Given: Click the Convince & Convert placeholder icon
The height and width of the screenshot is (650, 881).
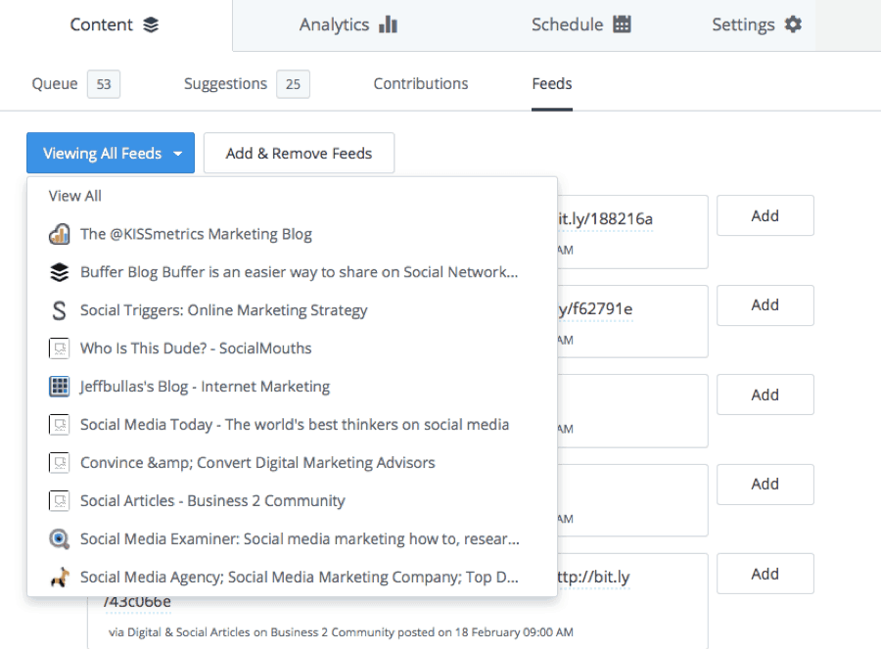Looking at the screenshot, I should [59, 463].
